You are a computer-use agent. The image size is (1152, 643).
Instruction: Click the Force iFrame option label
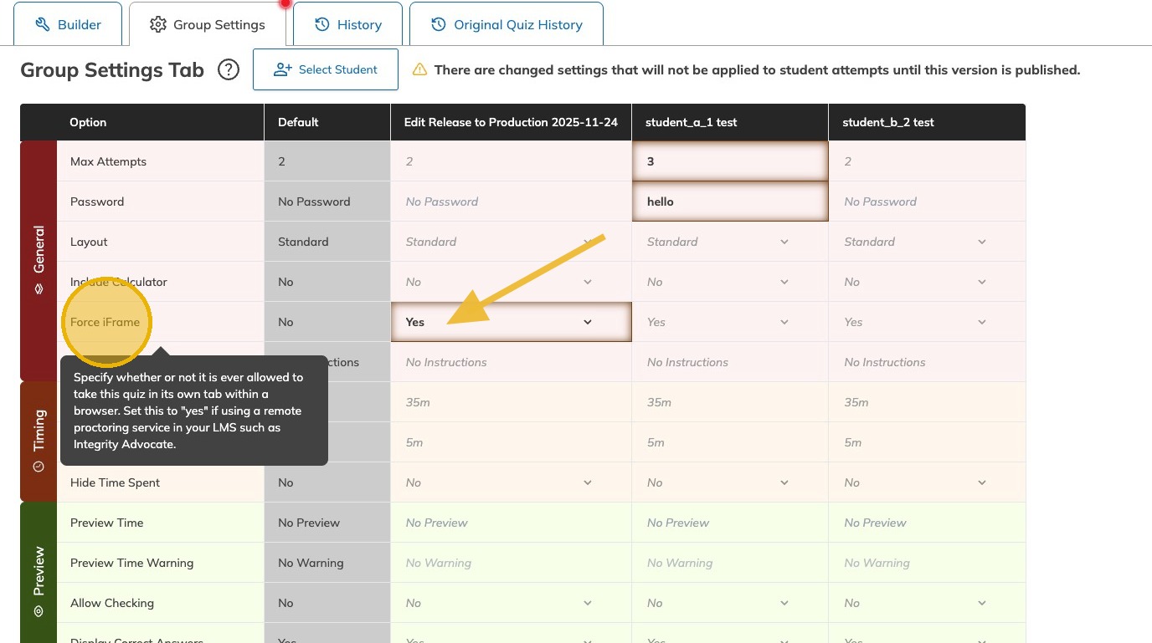pos(105,322)
